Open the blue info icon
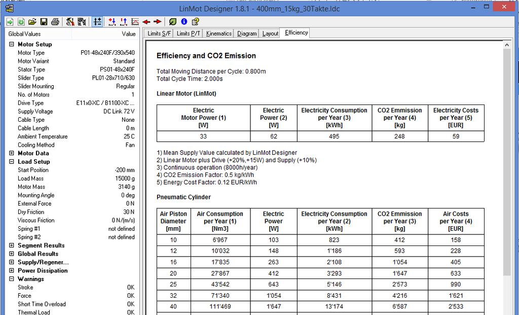This screenshot has width=519, height=315. pos(184,22)
